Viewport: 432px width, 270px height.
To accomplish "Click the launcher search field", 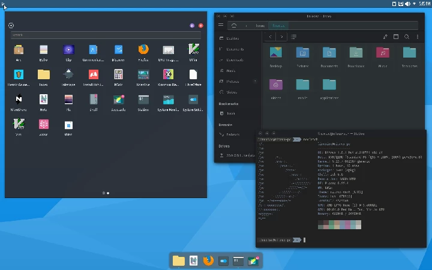I will (x=105, y=35).
